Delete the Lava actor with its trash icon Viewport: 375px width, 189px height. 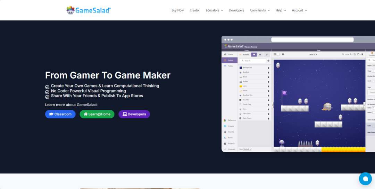click(x=268, y=86)
